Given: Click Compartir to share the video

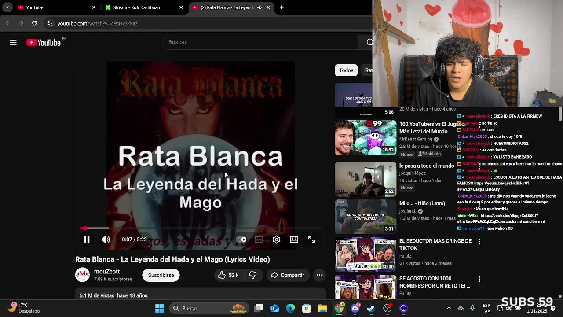Looking at the screenshot, I should click(287, 275).
